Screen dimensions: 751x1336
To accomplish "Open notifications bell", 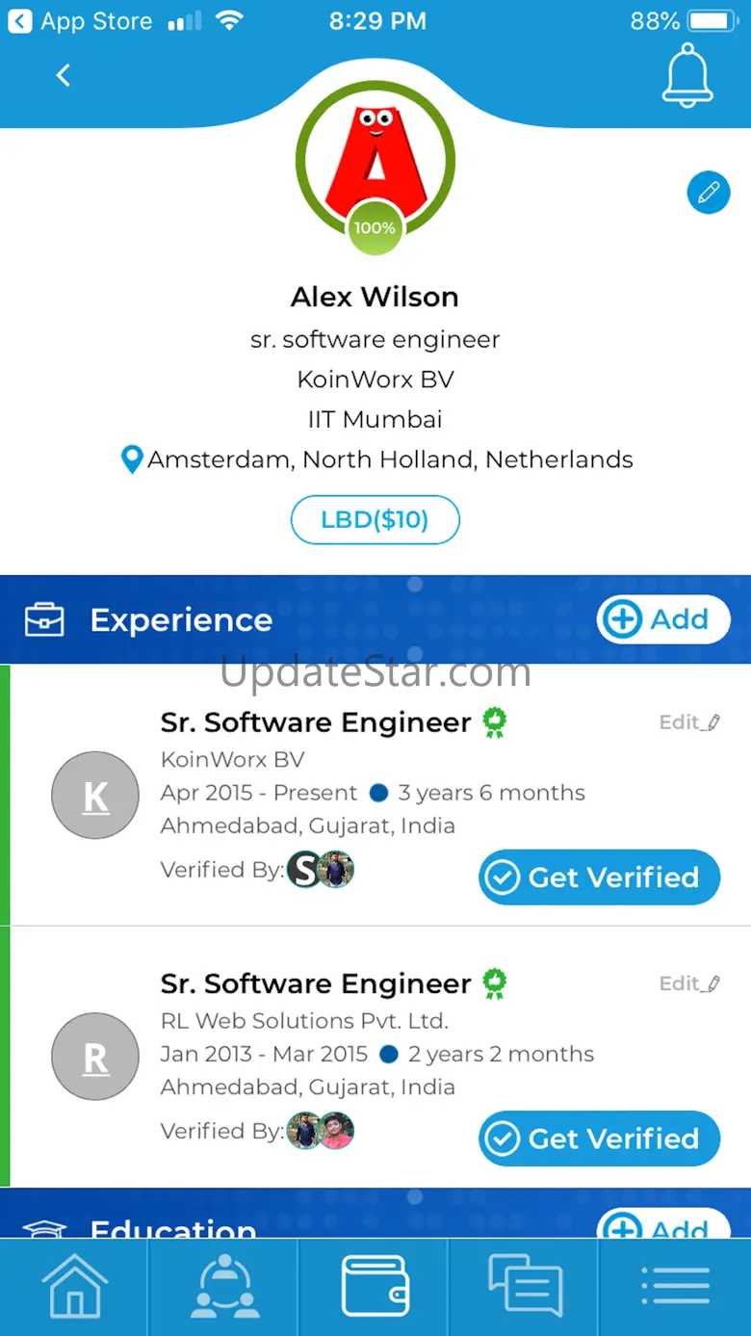I will coord(687,75).
